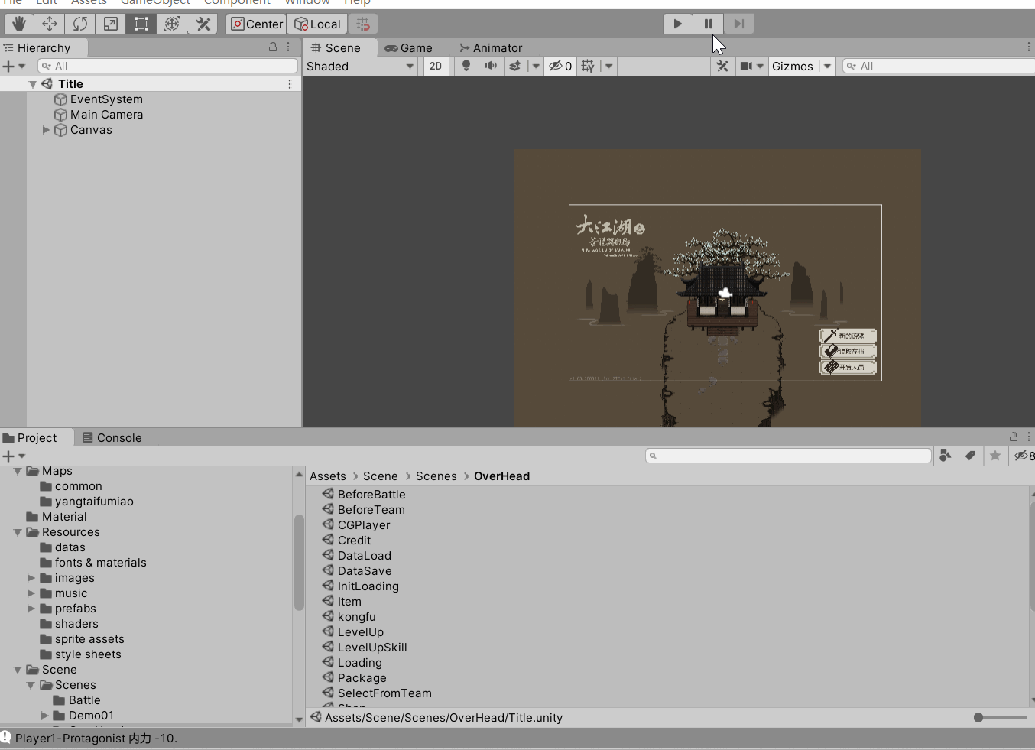The height and width of the screenshot is (750, 1035).
Task: Expand the Canvas object
Action: pos(46,130)
